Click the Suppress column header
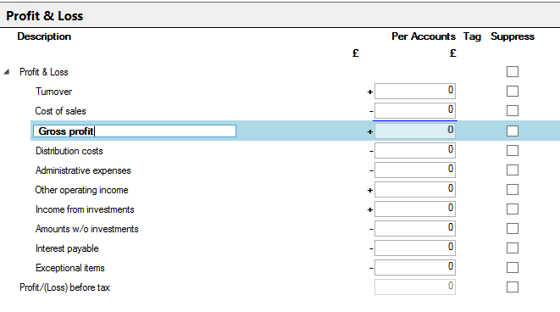The height and width of the screenshot is (312, 560). (513, 36)
